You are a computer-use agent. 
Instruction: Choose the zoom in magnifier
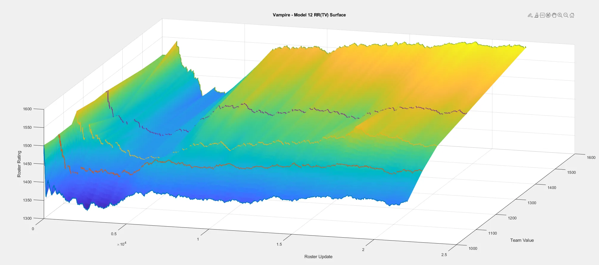(560, 15)
